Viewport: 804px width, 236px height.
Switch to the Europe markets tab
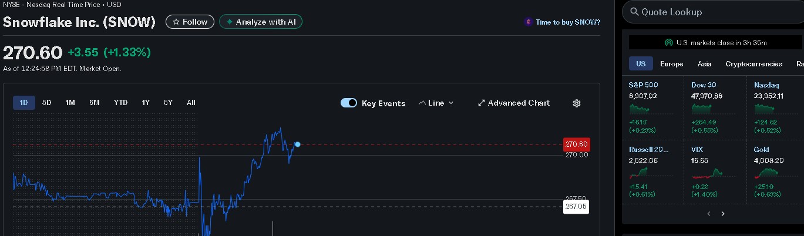pos(671,64)
